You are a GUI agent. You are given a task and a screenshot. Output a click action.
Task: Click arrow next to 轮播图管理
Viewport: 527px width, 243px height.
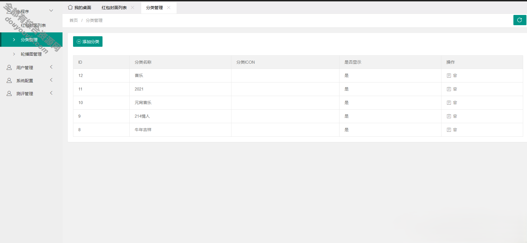click(x=14, y=54)
